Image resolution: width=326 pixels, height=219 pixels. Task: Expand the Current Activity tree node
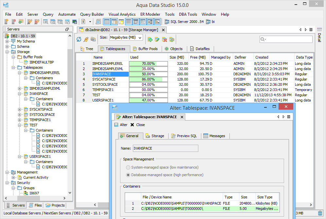(x=13, y=178)
